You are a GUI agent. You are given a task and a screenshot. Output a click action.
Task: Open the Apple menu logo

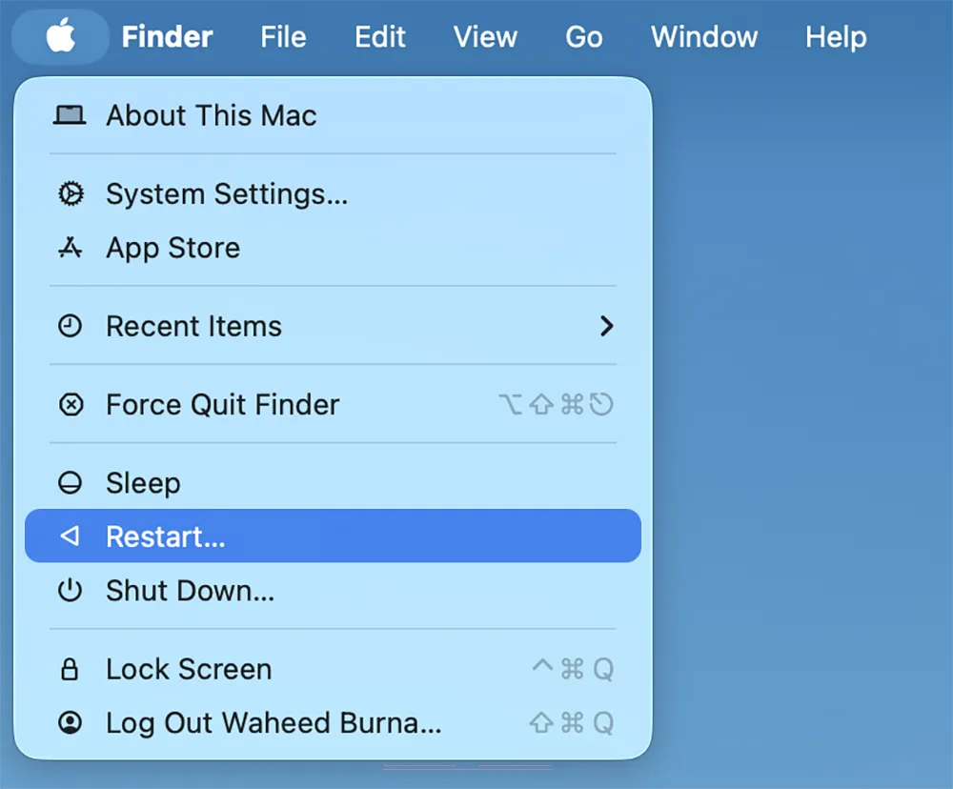[60, 36]
